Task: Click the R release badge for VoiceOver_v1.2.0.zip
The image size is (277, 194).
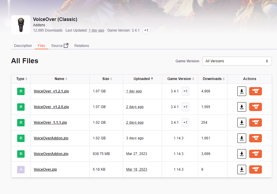Action: point(21,107)
